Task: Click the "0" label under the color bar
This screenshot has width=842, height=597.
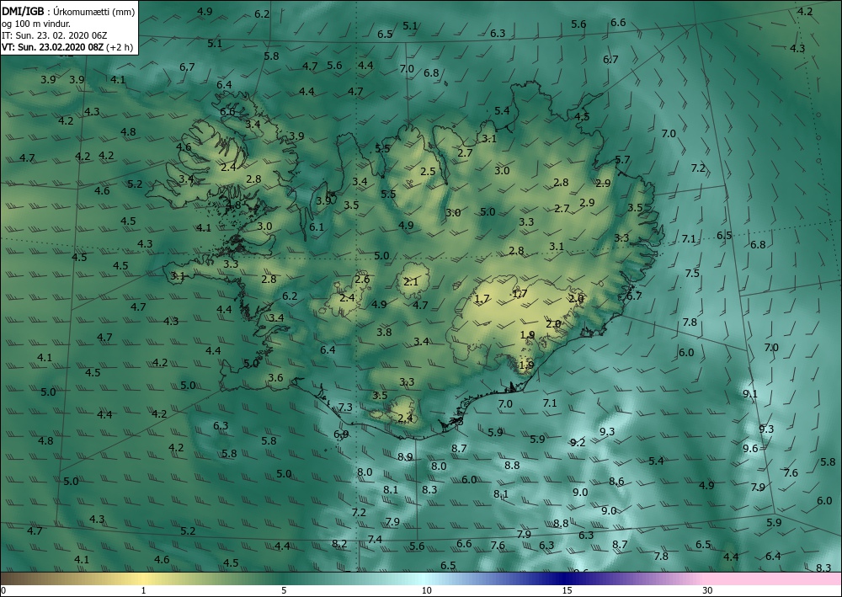Action: tap(3, 590)
